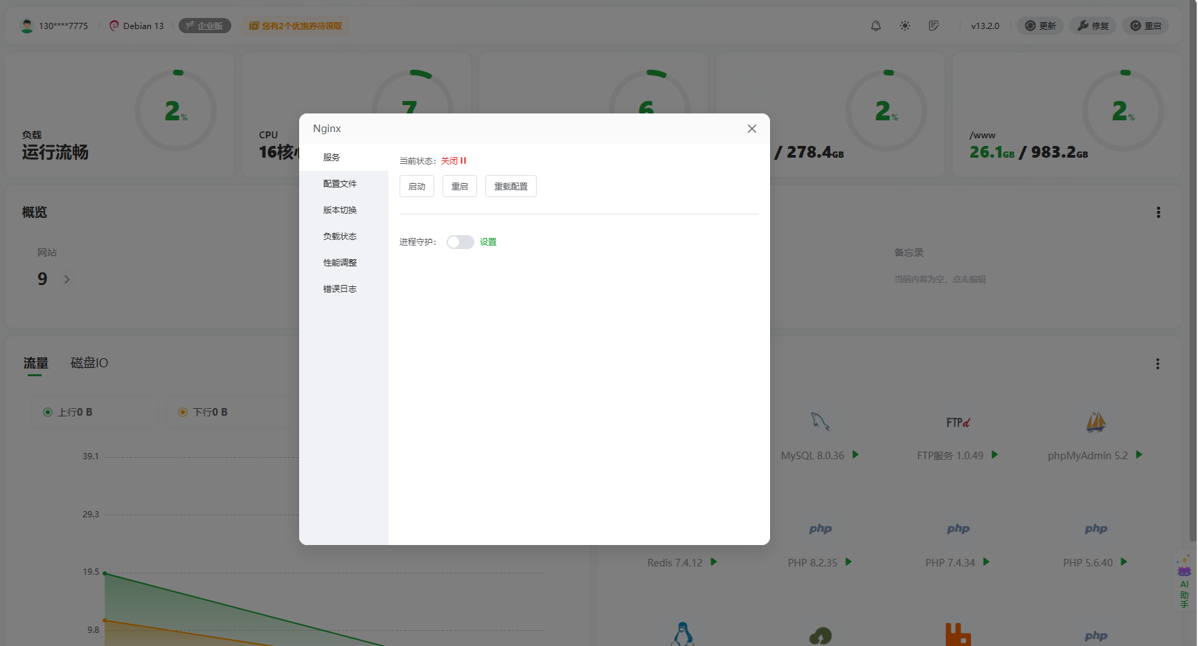Click the play arrow beside Redis 7.4.12
The image size is (1198, 646).
pyautogui.click(x=714, y=562)
